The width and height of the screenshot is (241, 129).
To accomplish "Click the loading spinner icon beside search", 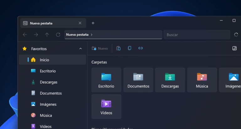I will click(236, 35).
